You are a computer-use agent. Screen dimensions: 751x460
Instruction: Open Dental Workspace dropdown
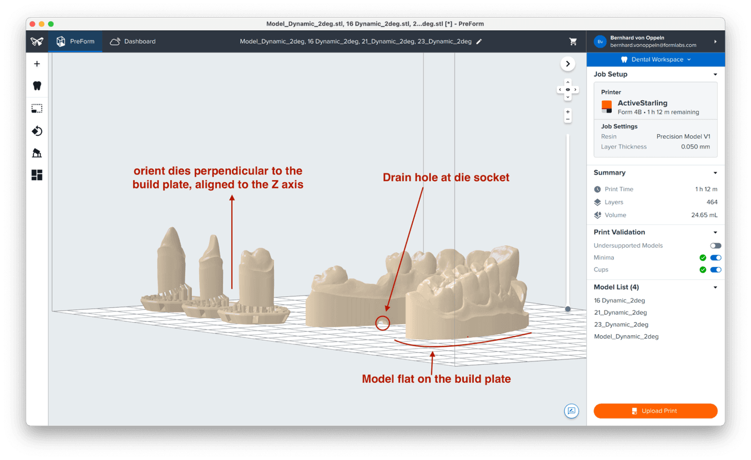pos(656,59)
